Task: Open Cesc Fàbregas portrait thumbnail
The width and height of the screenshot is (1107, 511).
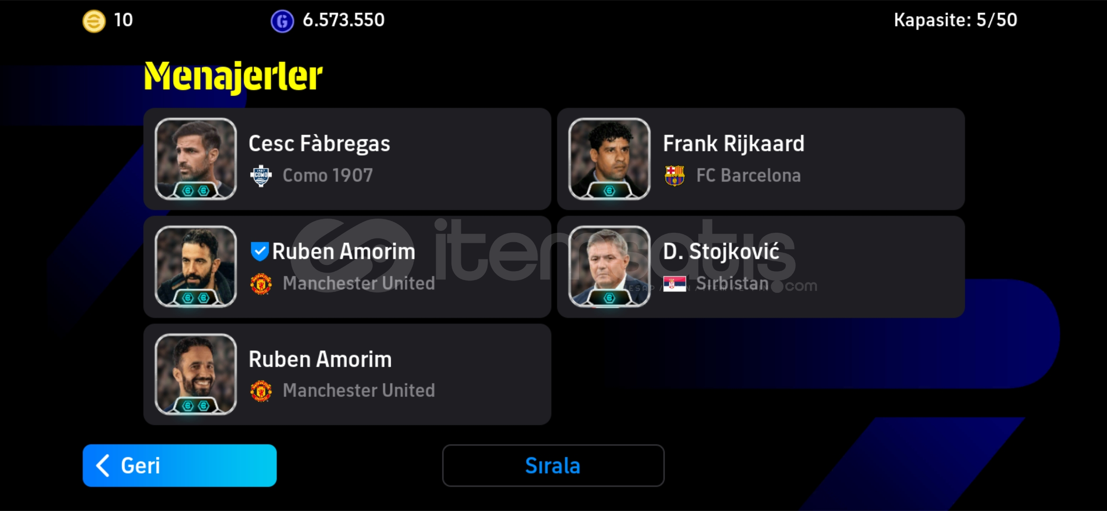Action: point(195,159)
